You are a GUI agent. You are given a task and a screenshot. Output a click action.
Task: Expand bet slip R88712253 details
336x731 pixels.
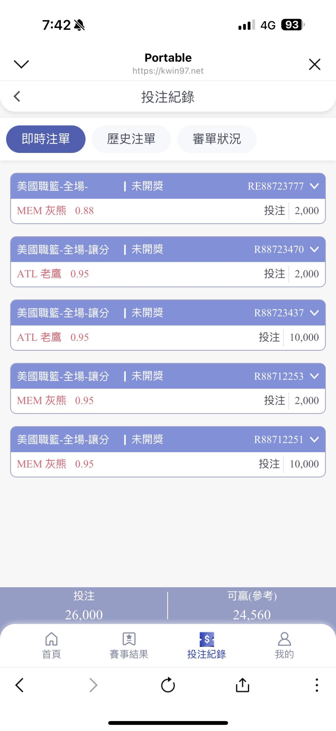(315, 376)
